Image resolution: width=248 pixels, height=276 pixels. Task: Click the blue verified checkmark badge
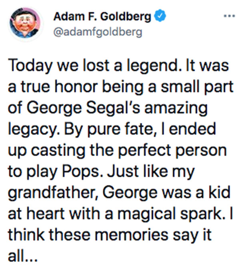[x=158, y=17]
